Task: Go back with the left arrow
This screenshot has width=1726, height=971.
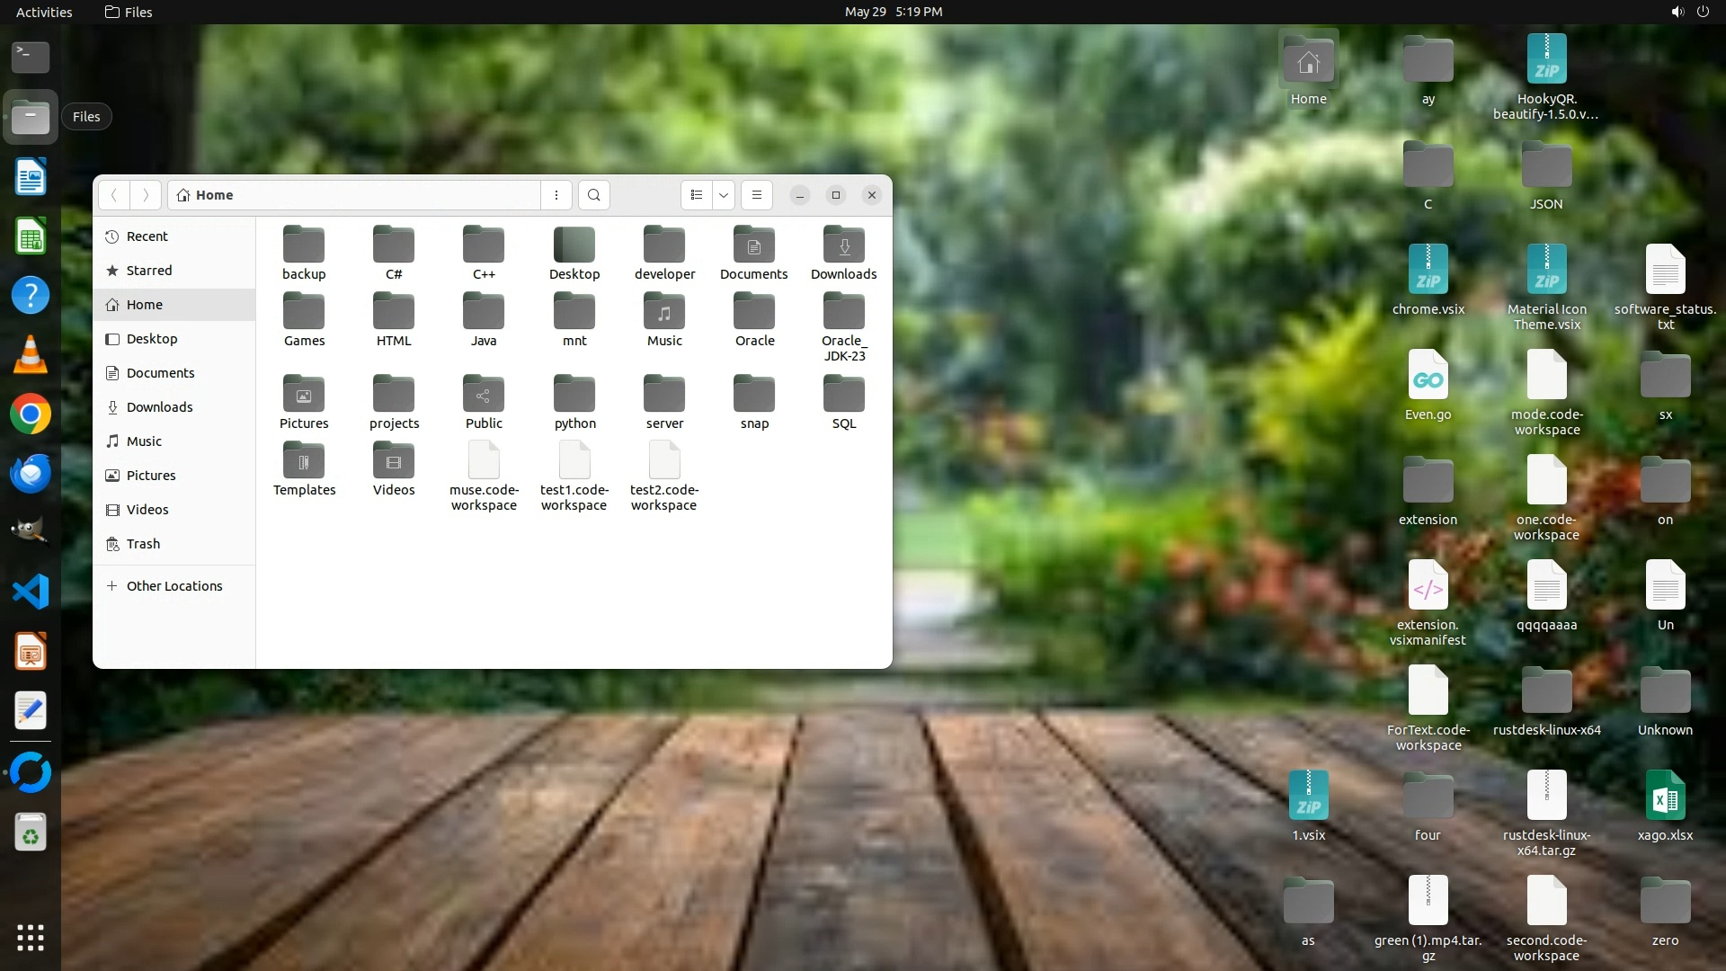Action: tap(114, 195)
